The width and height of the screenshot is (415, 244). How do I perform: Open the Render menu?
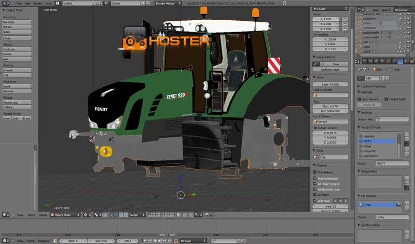point(37,4)
